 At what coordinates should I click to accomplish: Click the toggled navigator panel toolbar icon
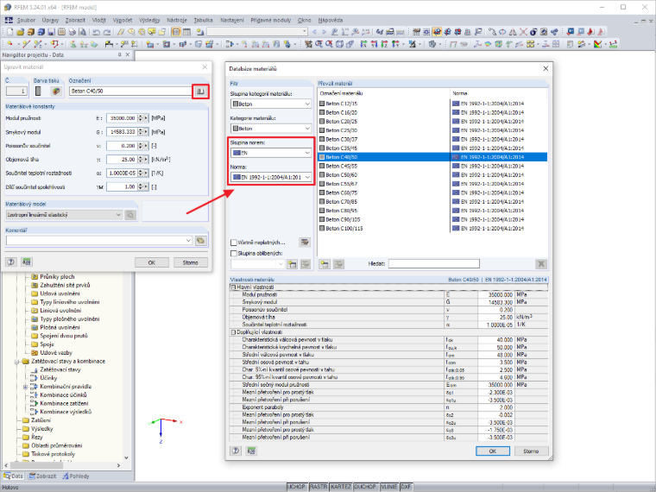[176, 32]
